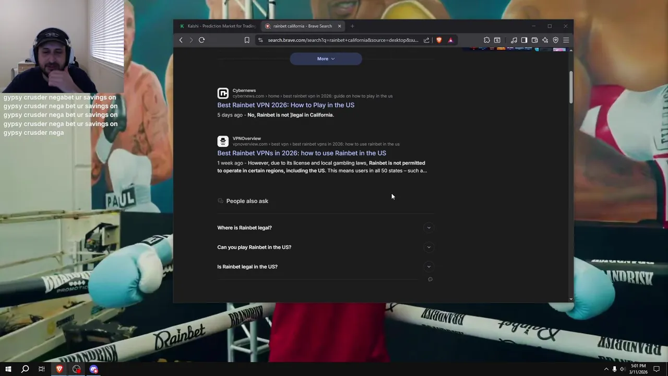Click the page vertical scrollbar thumb

point(570,87)
